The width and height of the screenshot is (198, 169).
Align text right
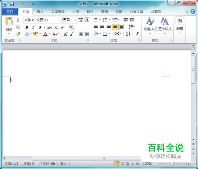pos(109,27)
